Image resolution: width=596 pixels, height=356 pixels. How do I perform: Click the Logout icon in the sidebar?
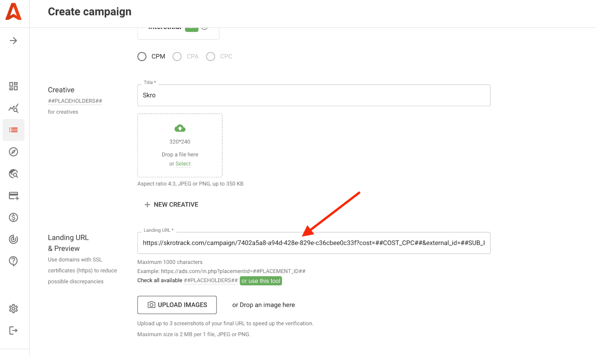click(14, 330)
